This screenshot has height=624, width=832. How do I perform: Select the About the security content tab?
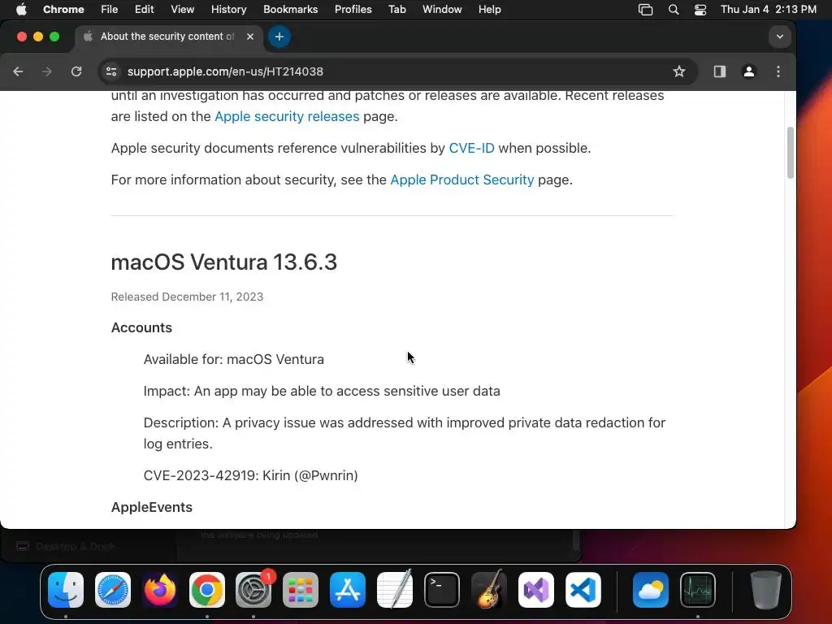169,37
